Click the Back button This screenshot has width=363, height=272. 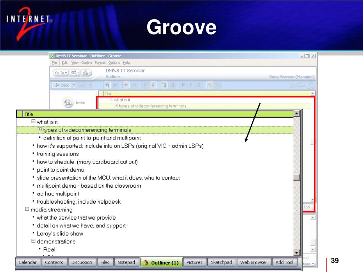click(62, 85)
